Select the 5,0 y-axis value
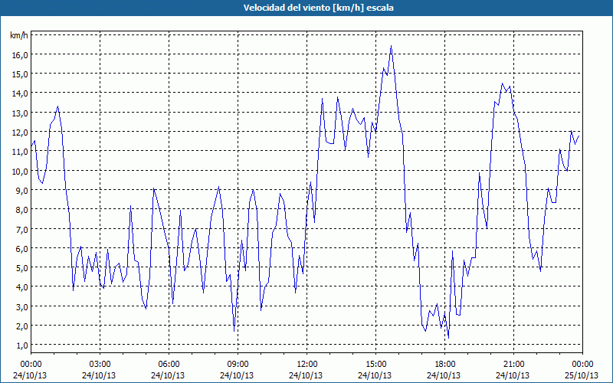Viewport: 613px width, 383px height. [22, 267]
